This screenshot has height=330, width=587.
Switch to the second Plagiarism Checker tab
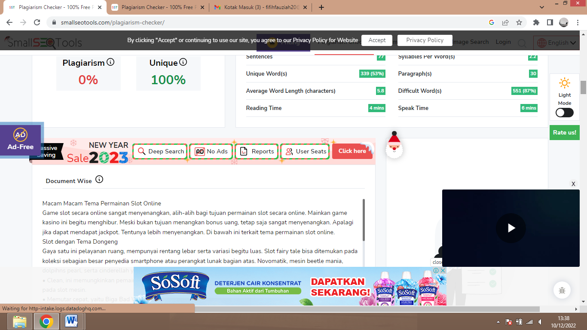point(157,7)
